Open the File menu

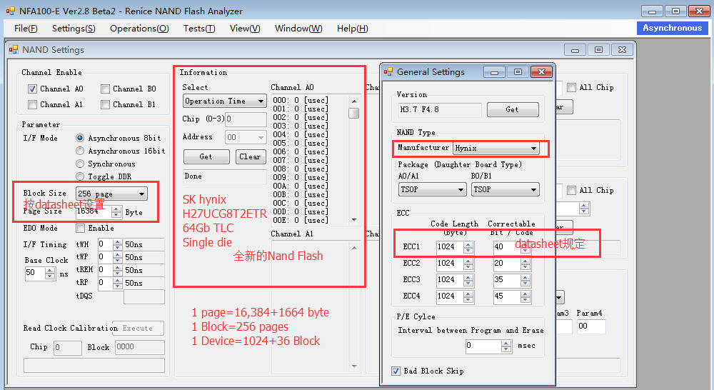26,29
